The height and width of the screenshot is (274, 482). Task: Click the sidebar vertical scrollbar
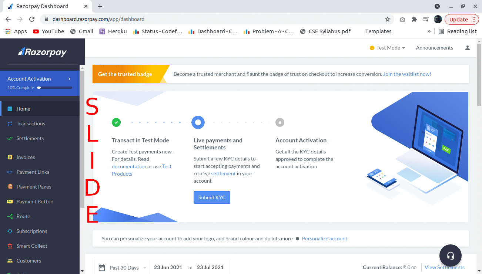pos(82,139)
